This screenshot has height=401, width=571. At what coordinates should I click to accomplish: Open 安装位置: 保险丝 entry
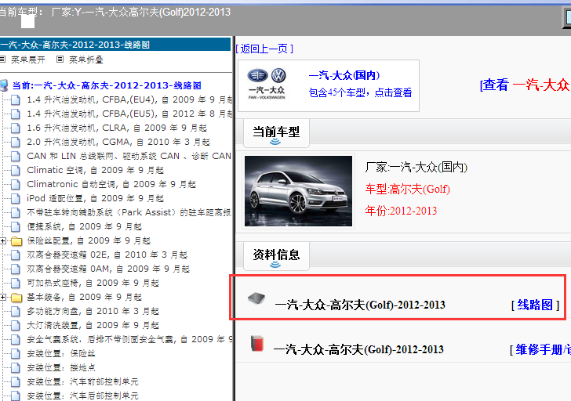(61, 354)
